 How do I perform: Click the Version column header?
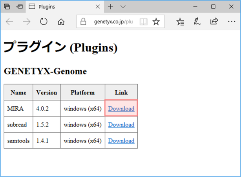[47, 92]
